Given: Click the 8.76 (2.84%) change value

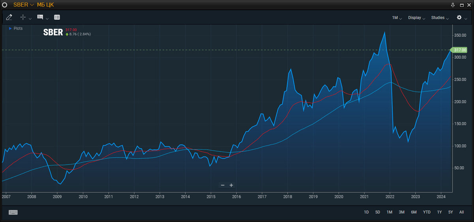Looking at the screenshot, I should pos(80,34).
